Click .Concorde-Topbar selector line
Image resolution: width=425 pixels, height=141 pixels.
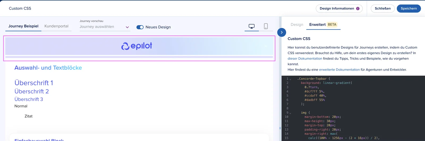coord(314,79)
